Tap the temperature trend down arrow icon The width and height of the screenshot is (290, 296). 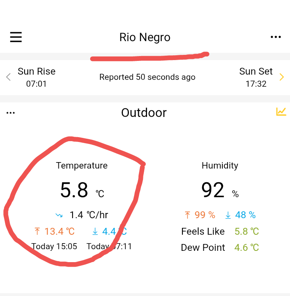[x=59, y=215]
